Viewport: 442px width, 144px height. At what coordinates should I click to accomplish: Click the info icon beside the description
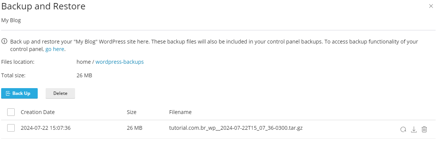4,42
